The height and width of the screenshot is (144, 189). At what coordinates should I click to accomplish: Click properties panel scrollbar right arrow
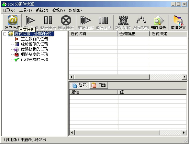point(184,133)
